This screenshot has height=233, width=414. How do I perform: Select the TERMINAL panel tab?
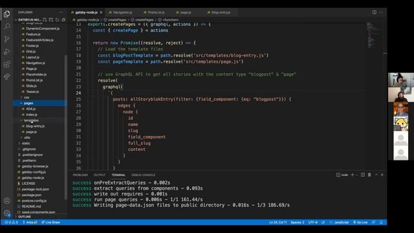pos(118,175)
